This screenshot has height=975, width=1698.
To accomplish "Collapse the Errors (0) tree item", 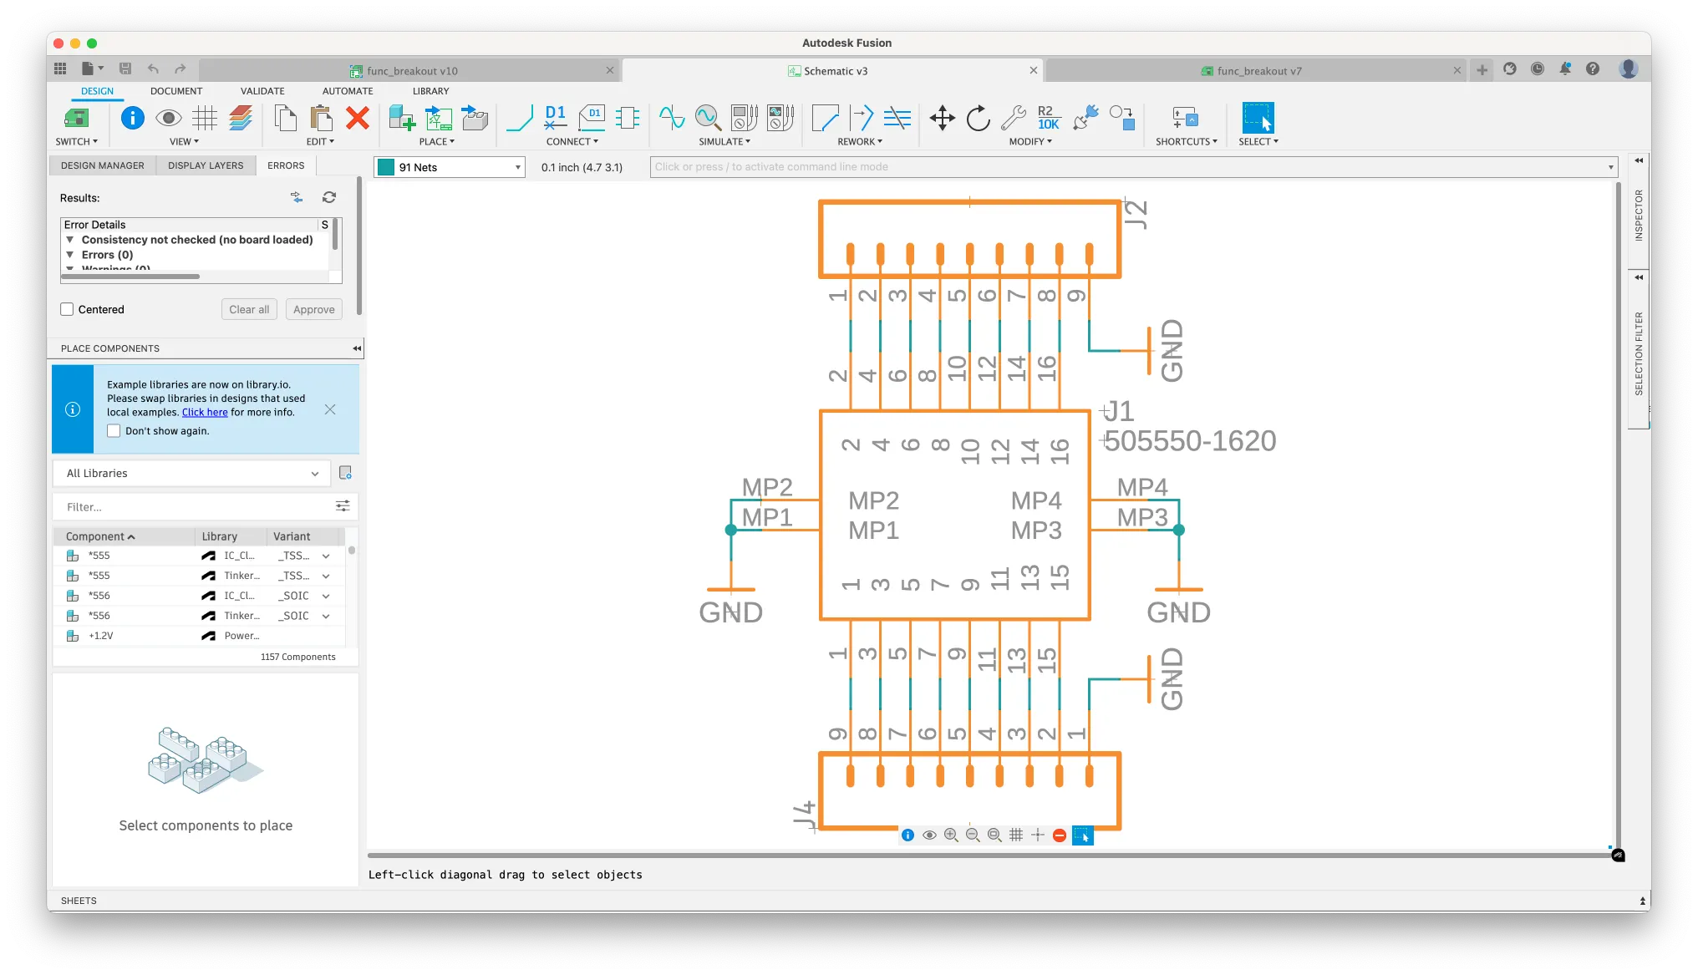I will pyautogui.click(x=70, y=255).
